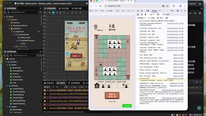
Task: Enable the 正则 regex checkbox
Action: point(63,87)
